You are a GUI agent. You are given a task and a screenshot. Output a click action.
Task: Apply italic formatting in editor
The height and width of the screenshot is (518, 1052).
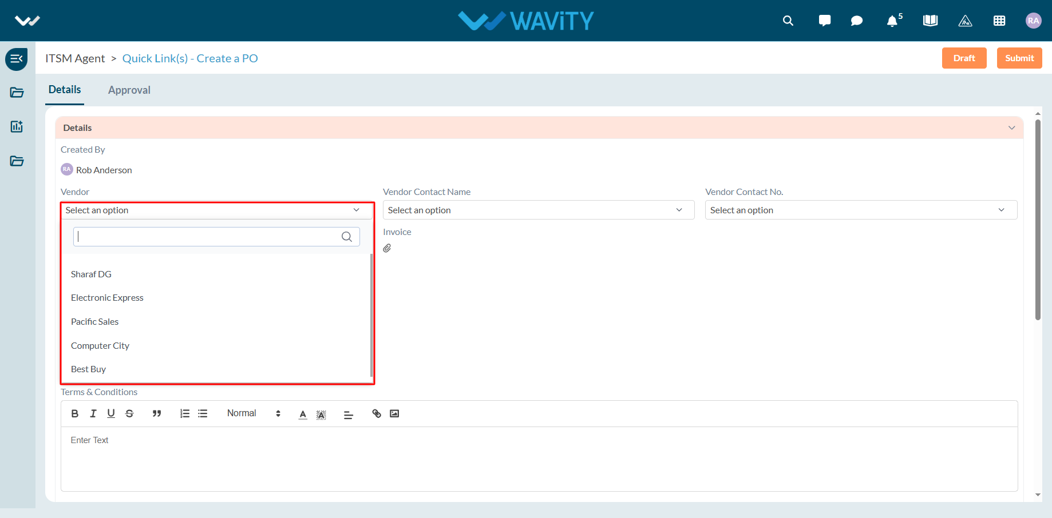pos(93,413)
